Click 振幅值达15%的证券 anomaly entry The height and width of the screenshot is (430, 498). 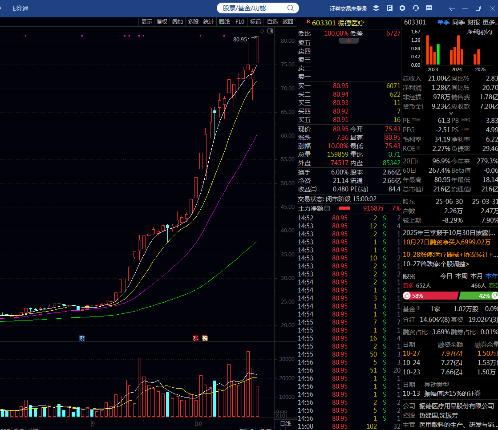(452, 393)
